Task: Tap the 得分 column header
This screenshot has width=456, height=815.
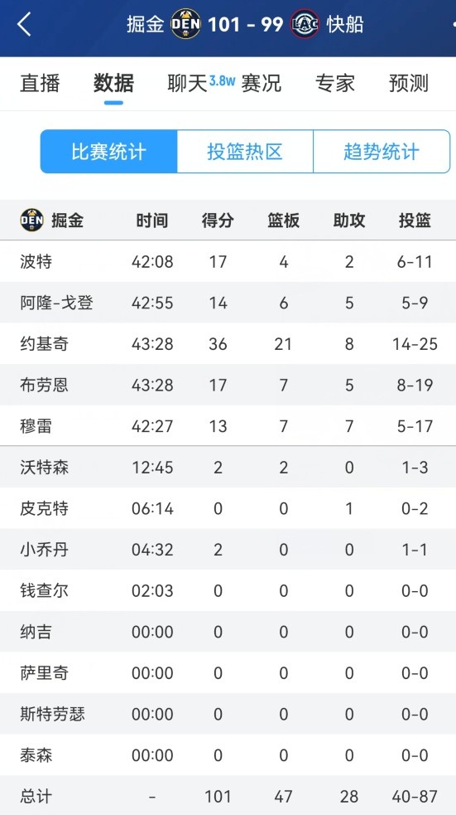Action: click(218, 221)
